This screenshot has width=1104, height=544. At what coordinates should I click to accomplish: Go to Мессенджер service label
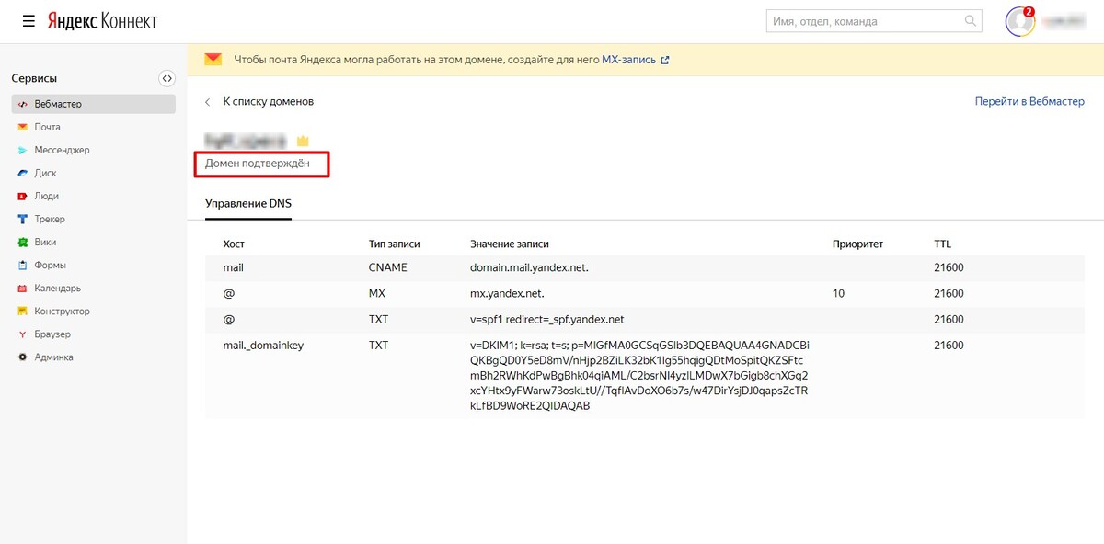pos(63,150)
